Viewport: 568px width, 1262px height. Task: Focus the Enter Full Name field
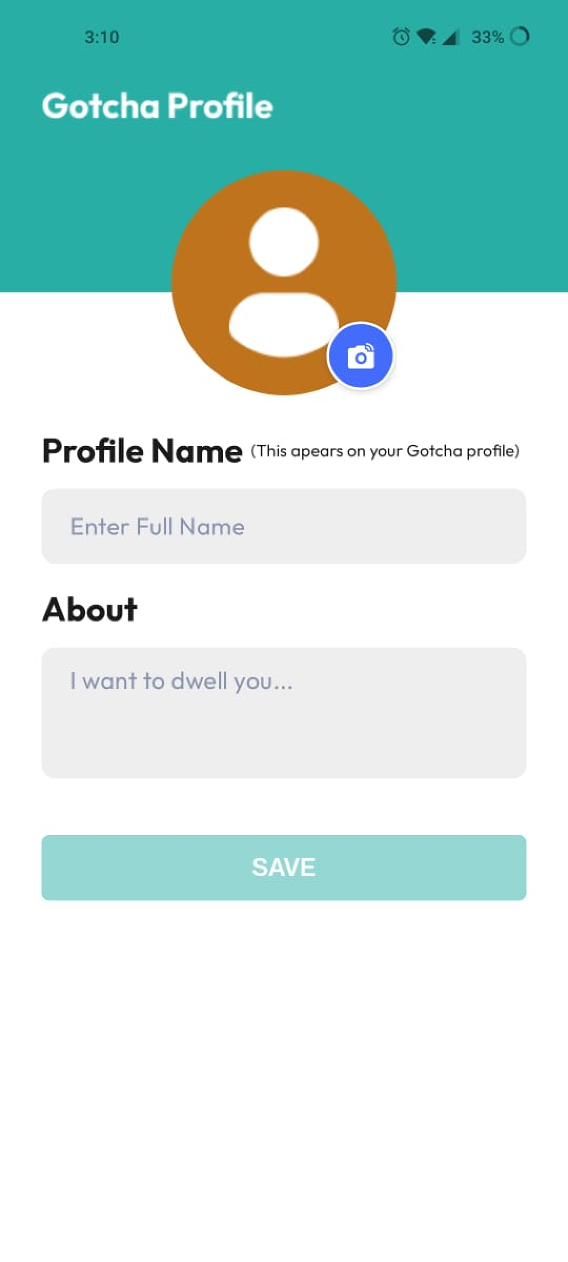click(284, 526)
